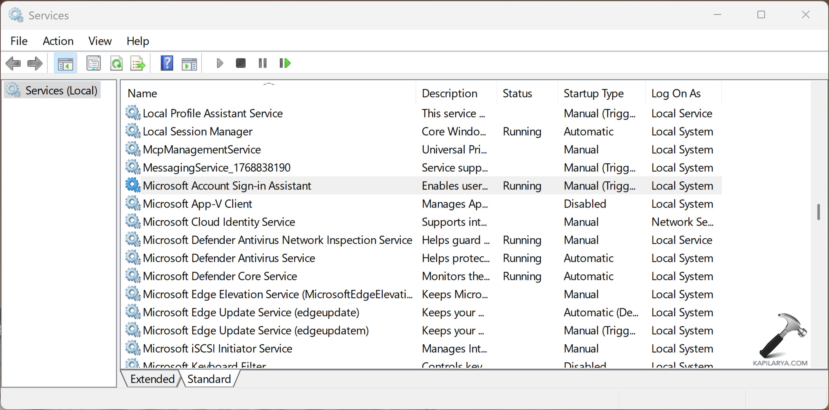Toggle the action pane visibility
Viewport: 829px width, 410px height.
tap(189, 63)
